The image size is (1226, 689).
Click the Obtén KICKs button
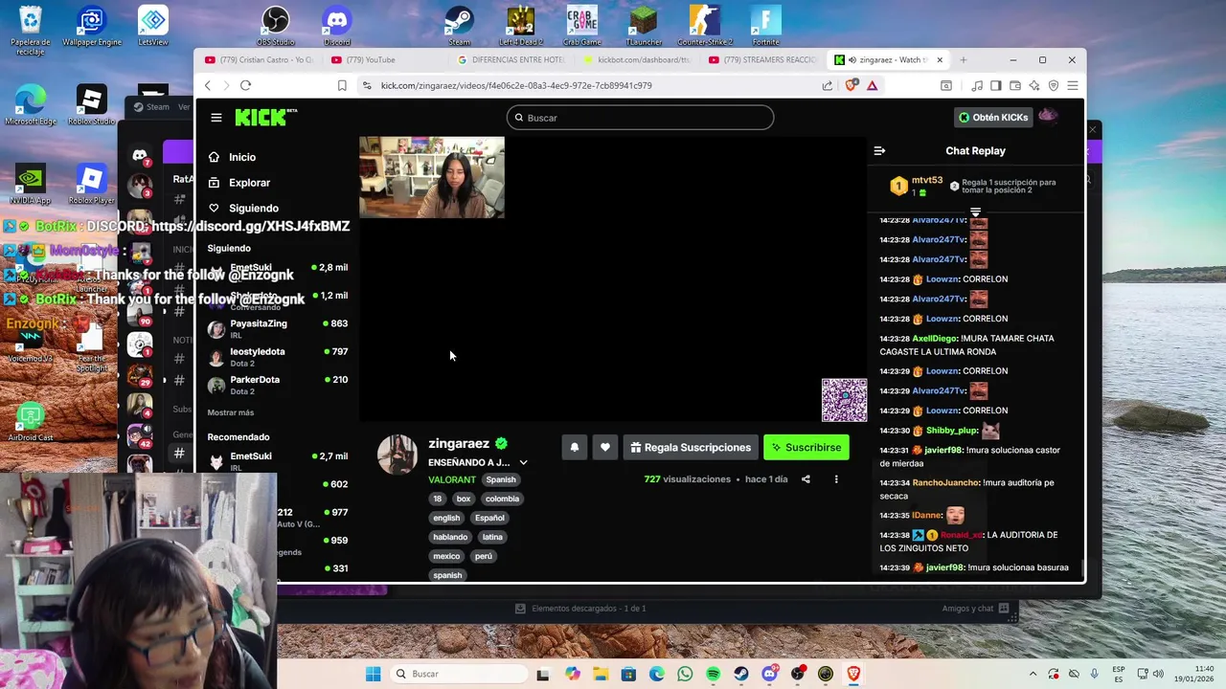click(x=993, y=118)
